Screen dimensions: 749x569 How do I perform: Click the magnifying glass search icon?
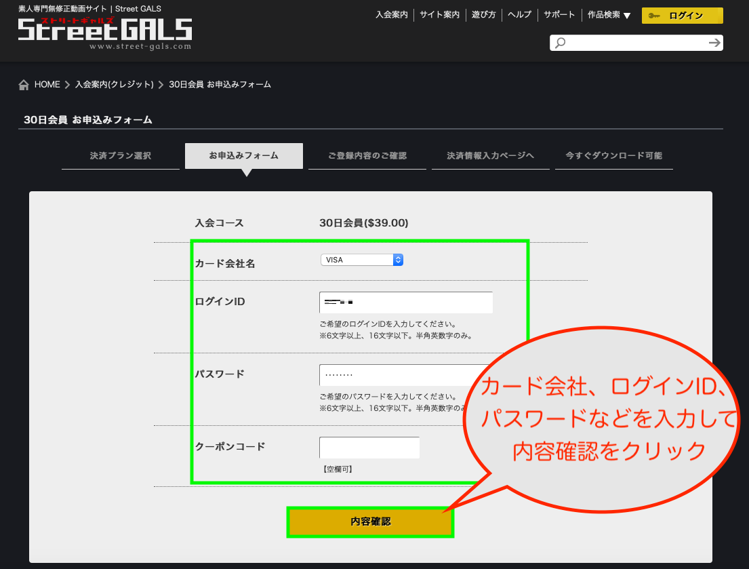click(560, 43)
